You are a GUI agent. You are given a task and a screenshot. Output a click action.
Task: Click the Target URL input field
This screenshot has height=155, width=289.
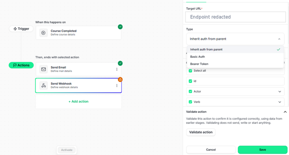[x=235, y=17]
